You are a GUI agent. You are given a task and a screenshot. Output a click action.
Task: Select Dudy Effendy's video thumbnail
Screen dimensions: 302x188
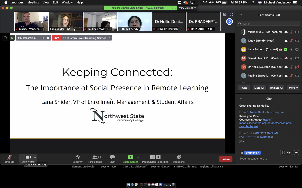pyautogui.click(x=135, y=22)
